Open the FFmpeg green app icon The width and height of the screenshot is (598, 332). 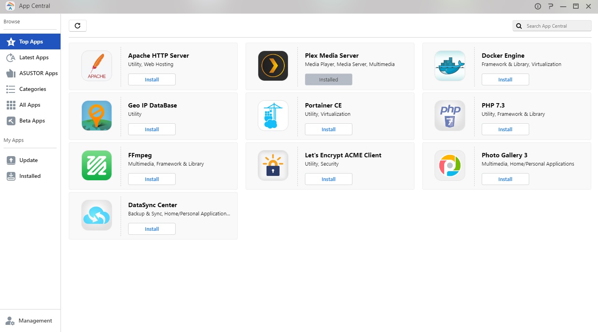pyautogui.click(x=97, y=165)
